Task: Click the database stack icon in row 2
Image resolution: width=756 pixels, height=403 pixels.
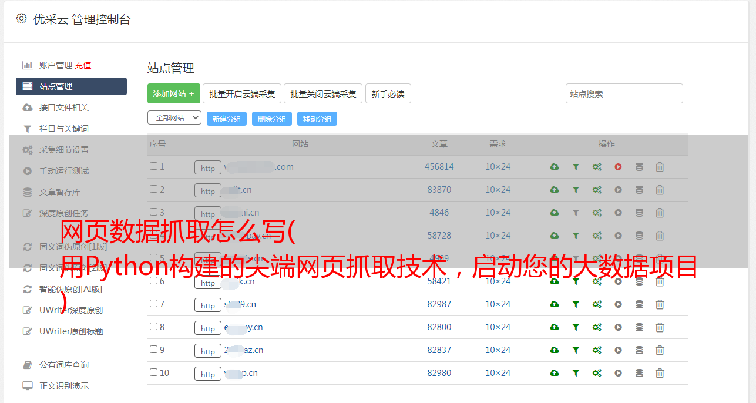Action: (639, 190)
